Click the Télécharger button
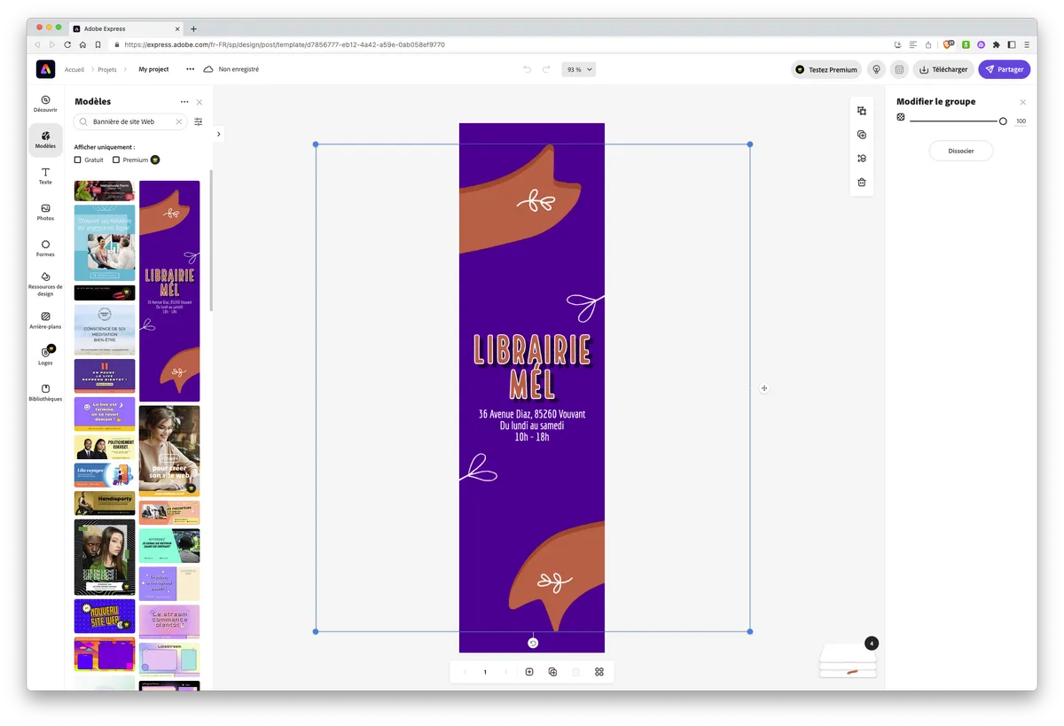Viewport: 1064px width, 726px height. [943, 69]
